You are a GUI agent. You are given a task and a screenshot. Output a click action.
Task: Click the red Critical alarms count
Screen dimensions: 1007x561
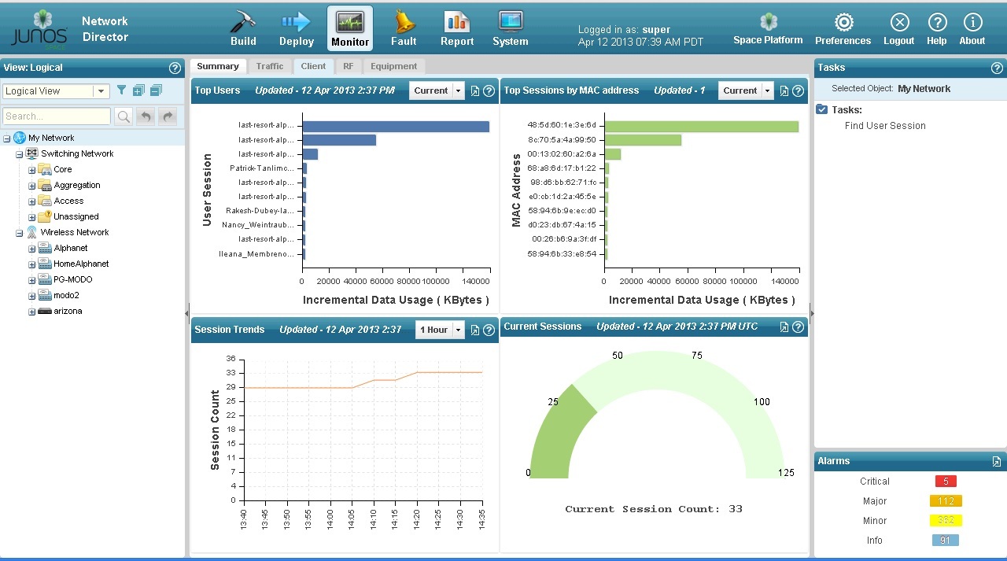pos(945,482)
